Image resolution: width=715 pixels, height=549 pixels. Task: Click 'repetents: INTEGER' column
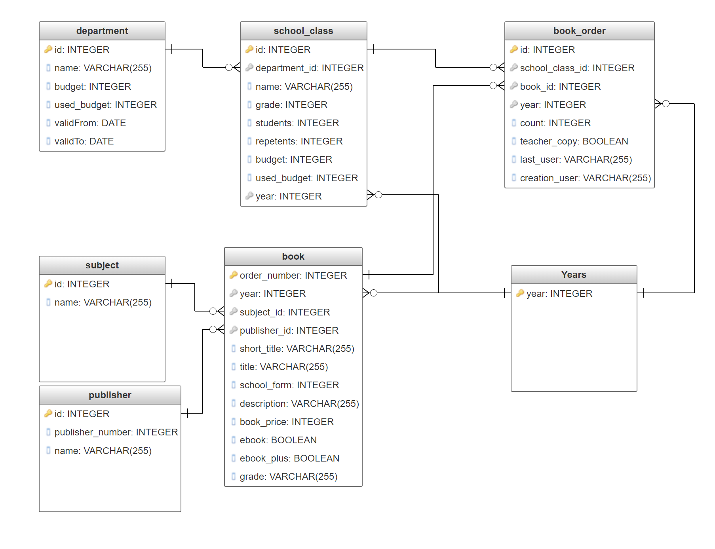point(299,141)
